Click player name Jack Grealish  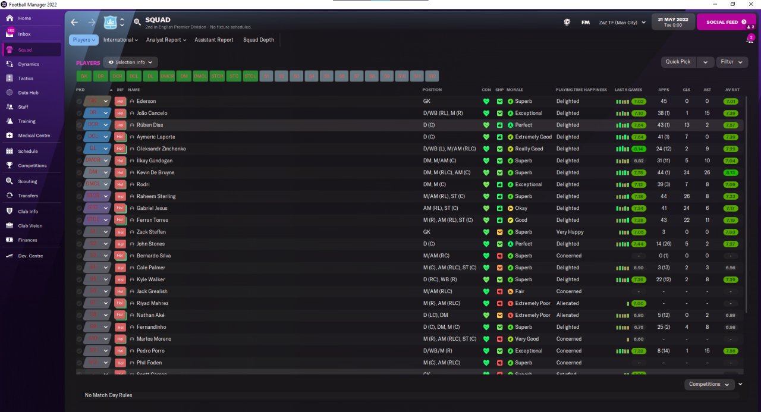point(152,291)
